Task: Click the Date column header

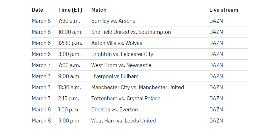Action: pos(38,10)
